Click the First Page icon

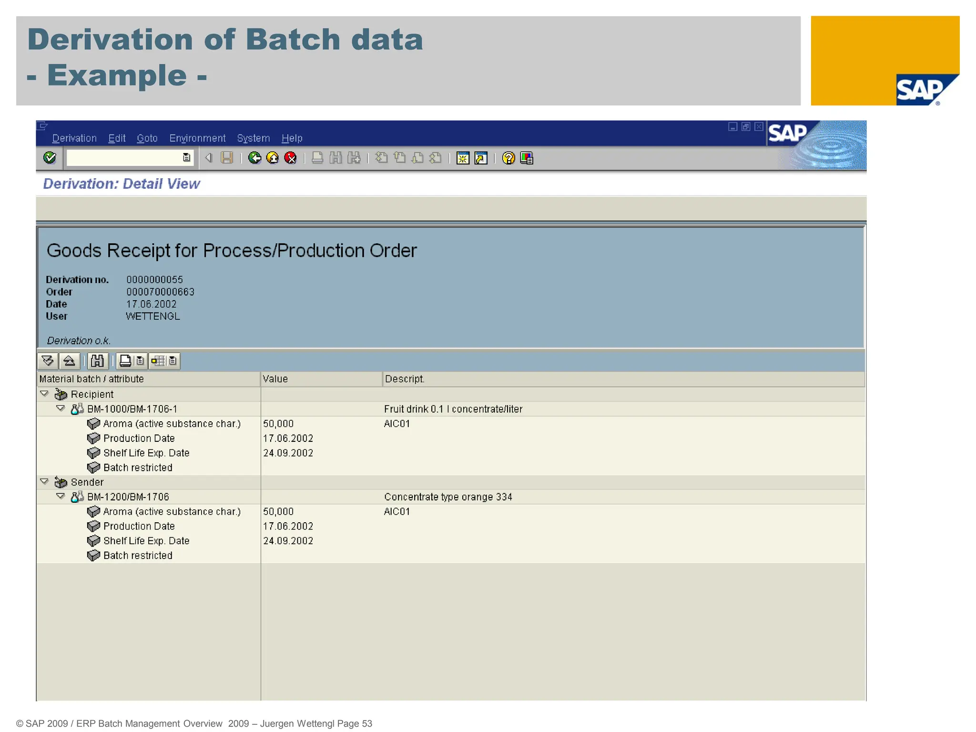click(x=381, y=158)
